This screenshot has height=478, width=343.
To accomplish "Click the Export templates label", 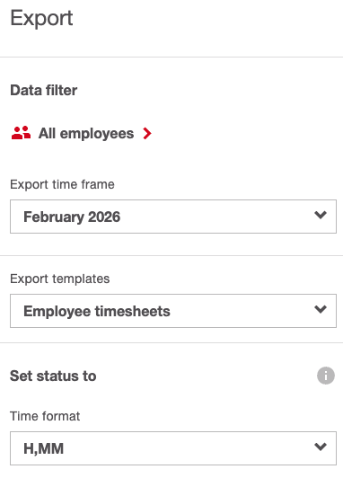I will 59,279.
